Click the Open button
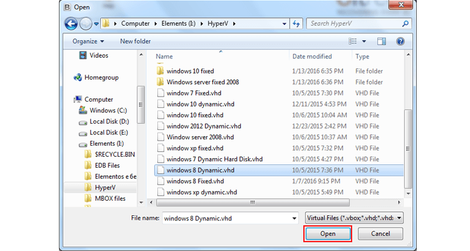 [328, 233]
